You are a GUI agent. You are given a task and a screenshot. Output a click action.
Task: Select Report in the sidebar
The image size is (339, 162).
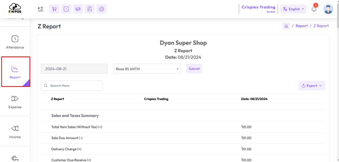(x=15, y=72)
